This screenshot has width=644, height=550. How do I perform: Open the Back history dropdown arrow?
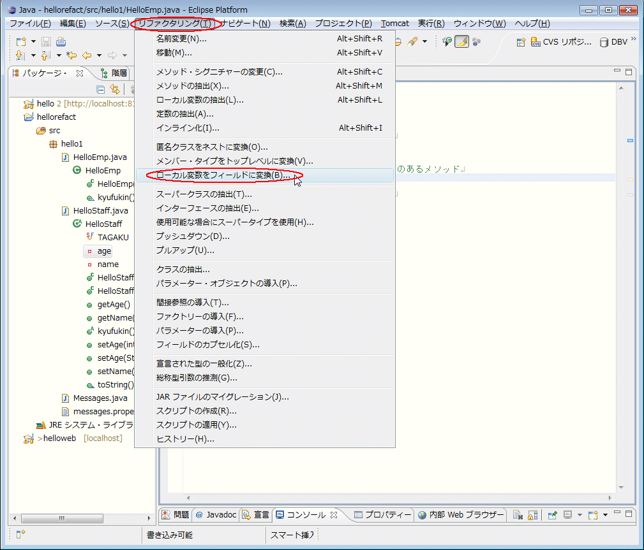pyautogui.click(x=99, y=55)
